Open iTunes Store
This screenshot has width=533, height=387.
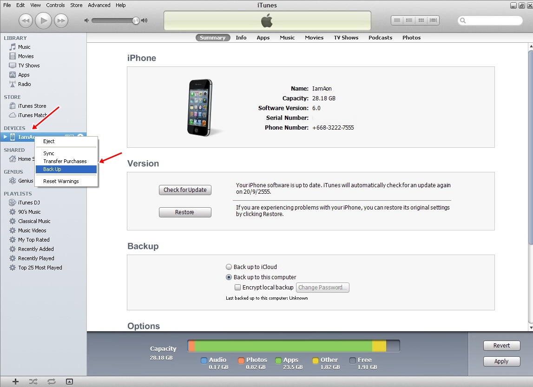click(x=32, y=106)
